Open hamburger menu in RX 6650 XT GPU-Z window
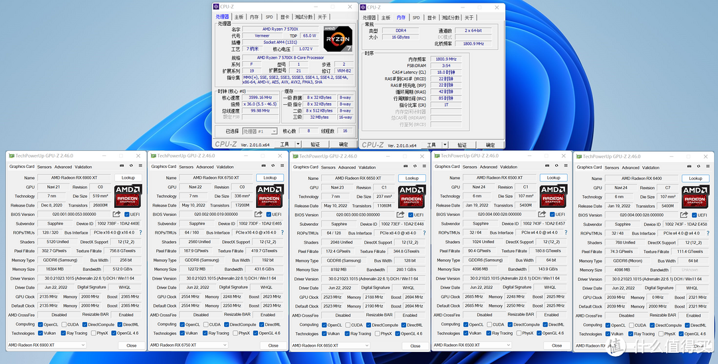Image resolution: width=718 pixels, height=364 pixels. coord(424,166)
